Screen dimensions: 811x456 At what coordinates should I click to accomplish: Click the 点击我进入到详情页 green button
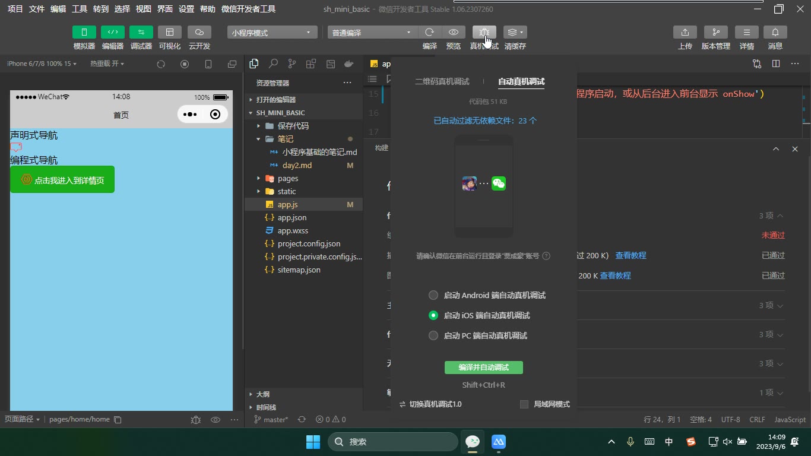click(x=62, y=179)
